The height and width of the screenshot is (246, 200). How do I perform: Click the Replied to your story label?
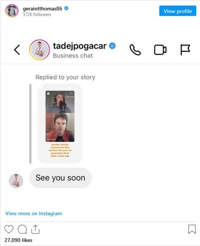coord(65,77)
